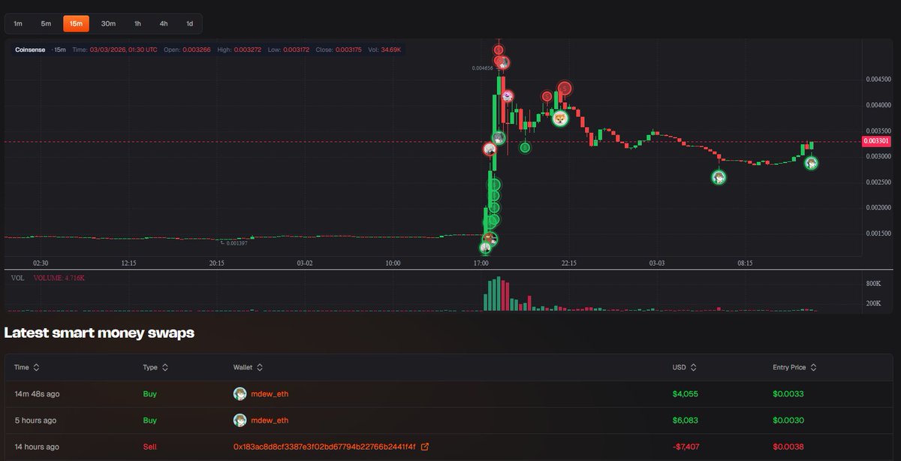
Task: Select the active 15m timeframe tab
Action: click(76, 24)
